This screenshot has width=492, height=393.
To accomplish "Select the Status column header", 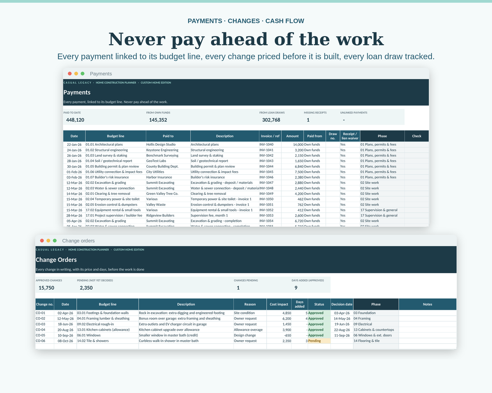I will coord(319,304).
